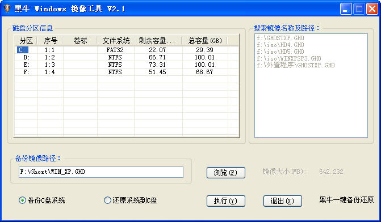Click the 浏览(F) browse button
381x222 pixels.
(x=226, y=173)
